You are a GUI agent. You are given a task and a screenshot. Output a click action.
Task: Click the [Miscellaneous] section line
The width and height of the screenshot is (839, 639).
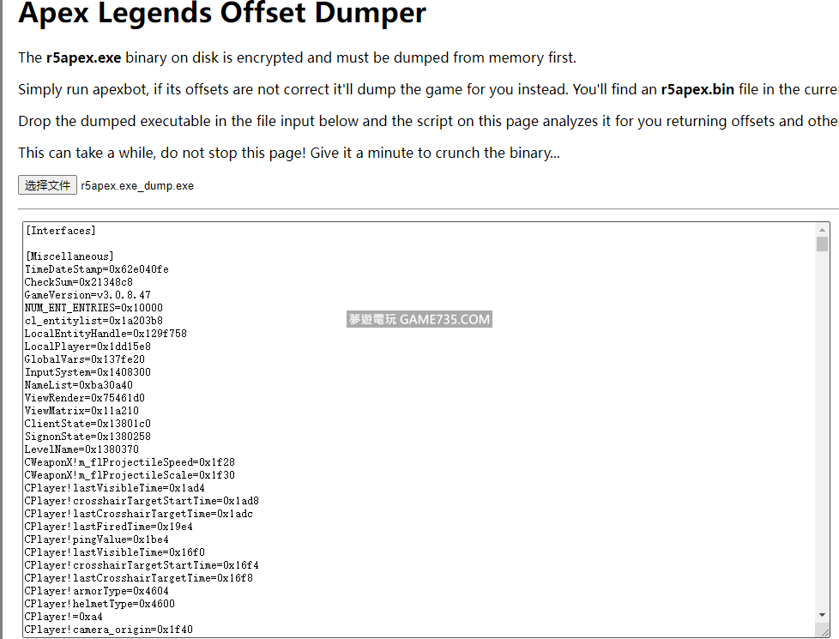(69, 256)
